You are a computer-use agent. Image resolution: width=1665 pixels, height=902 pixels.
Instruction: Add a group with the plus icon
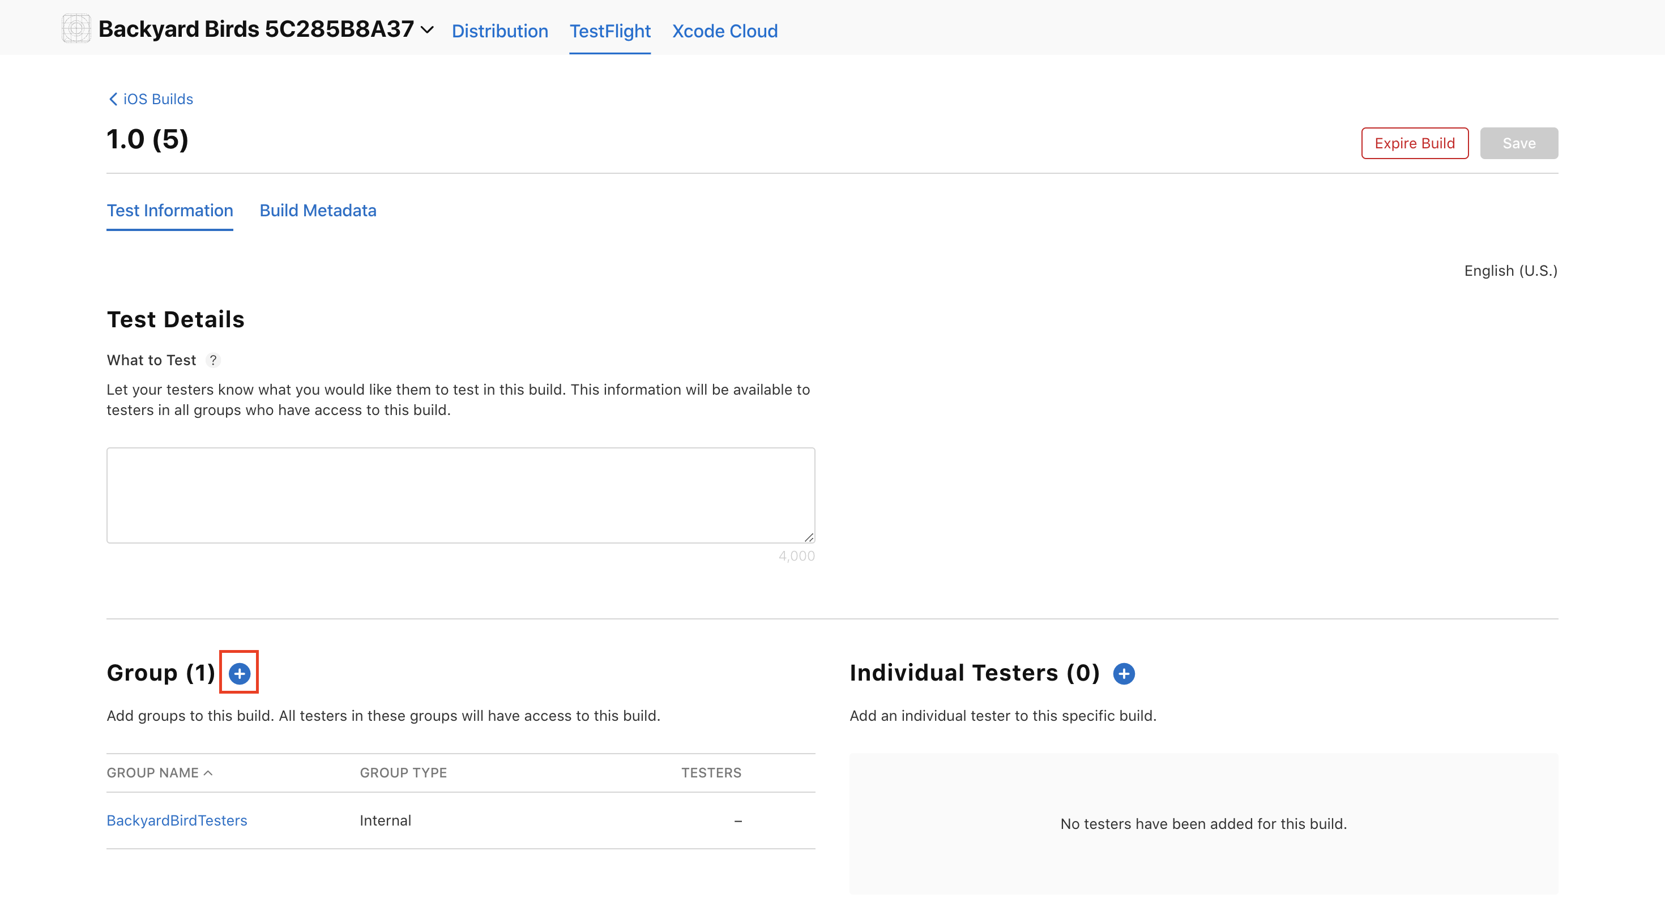coord(239,673)
